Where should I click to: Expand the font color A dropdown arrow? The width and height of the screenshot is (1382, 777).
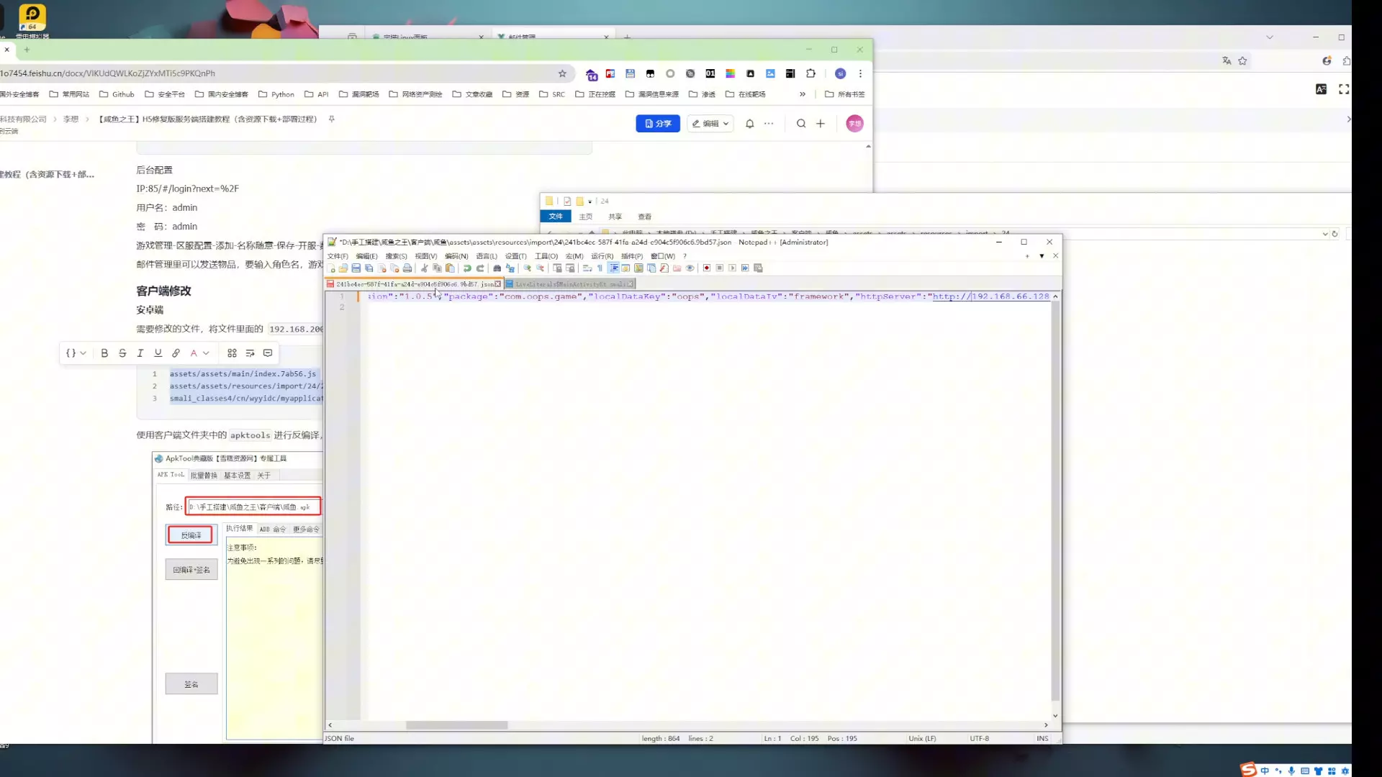tap(206, 353)
